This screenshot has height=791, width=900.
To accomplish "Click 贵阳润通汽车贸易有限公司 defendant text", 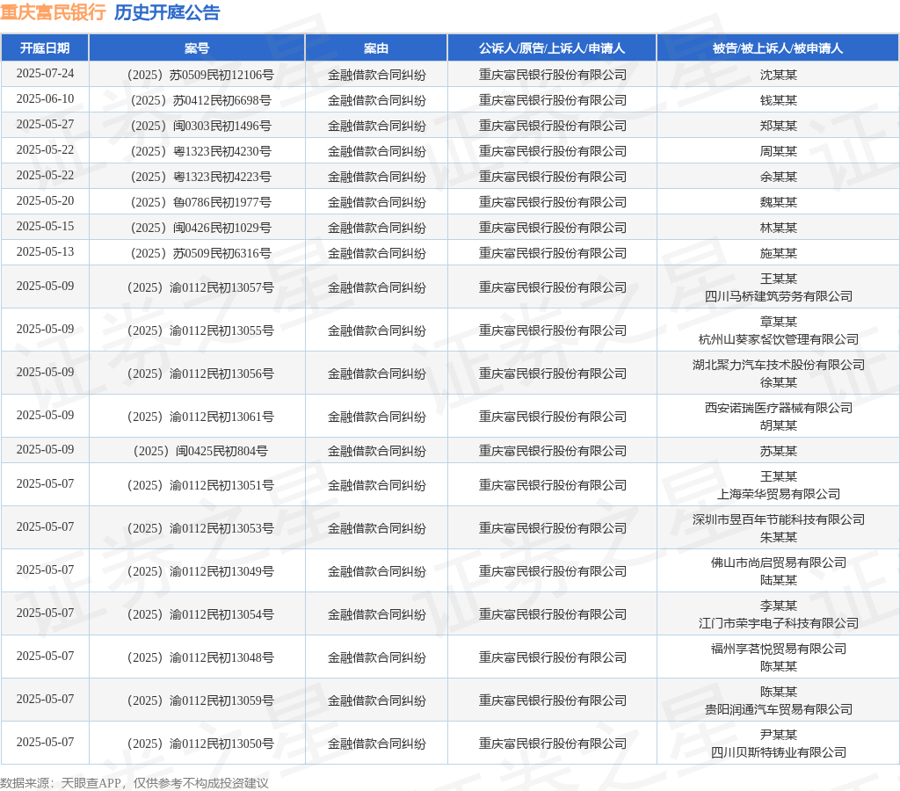I will 779,709.
